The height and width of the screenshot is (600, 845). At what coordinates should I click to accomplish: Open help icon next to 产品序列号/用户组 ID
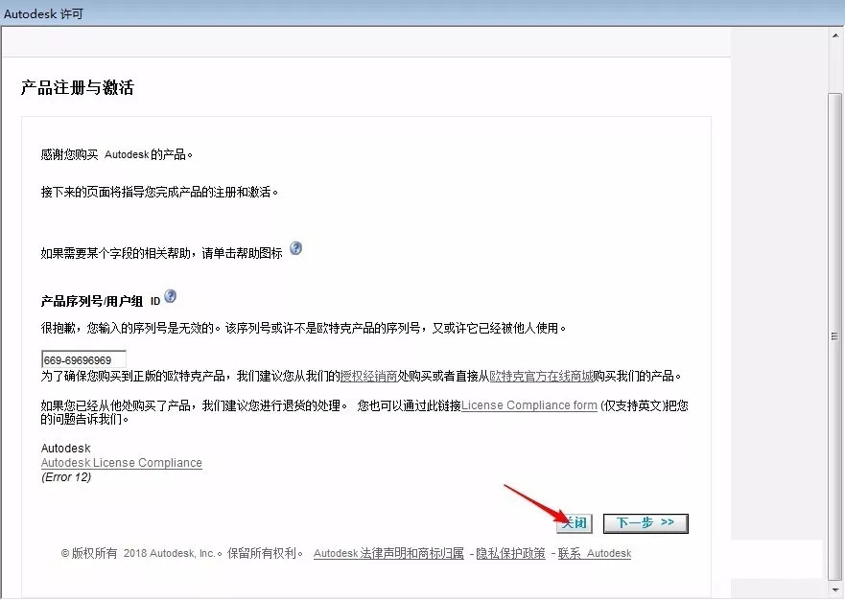[x=171, y=296]
